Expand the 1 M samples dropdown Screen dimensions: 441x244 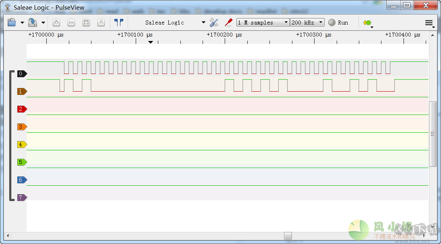point(263,23)
